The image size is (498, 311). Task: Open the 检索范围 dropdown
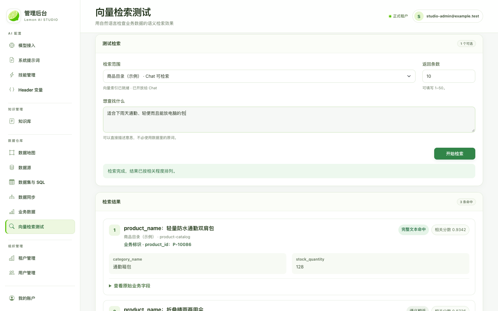point(259,76)
